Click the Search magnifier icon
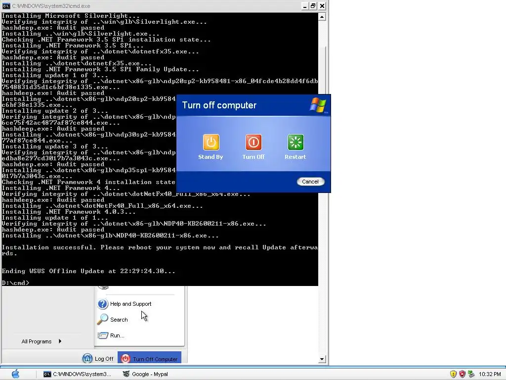 click(x=103, y=319)
